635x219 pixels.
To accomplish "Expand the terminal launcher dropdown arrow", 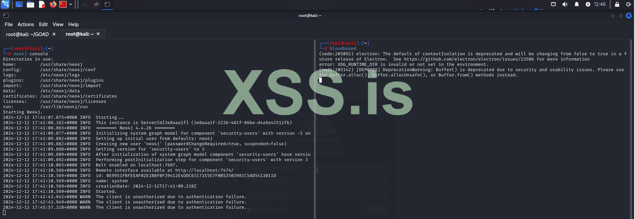I will tap(71, 4).
